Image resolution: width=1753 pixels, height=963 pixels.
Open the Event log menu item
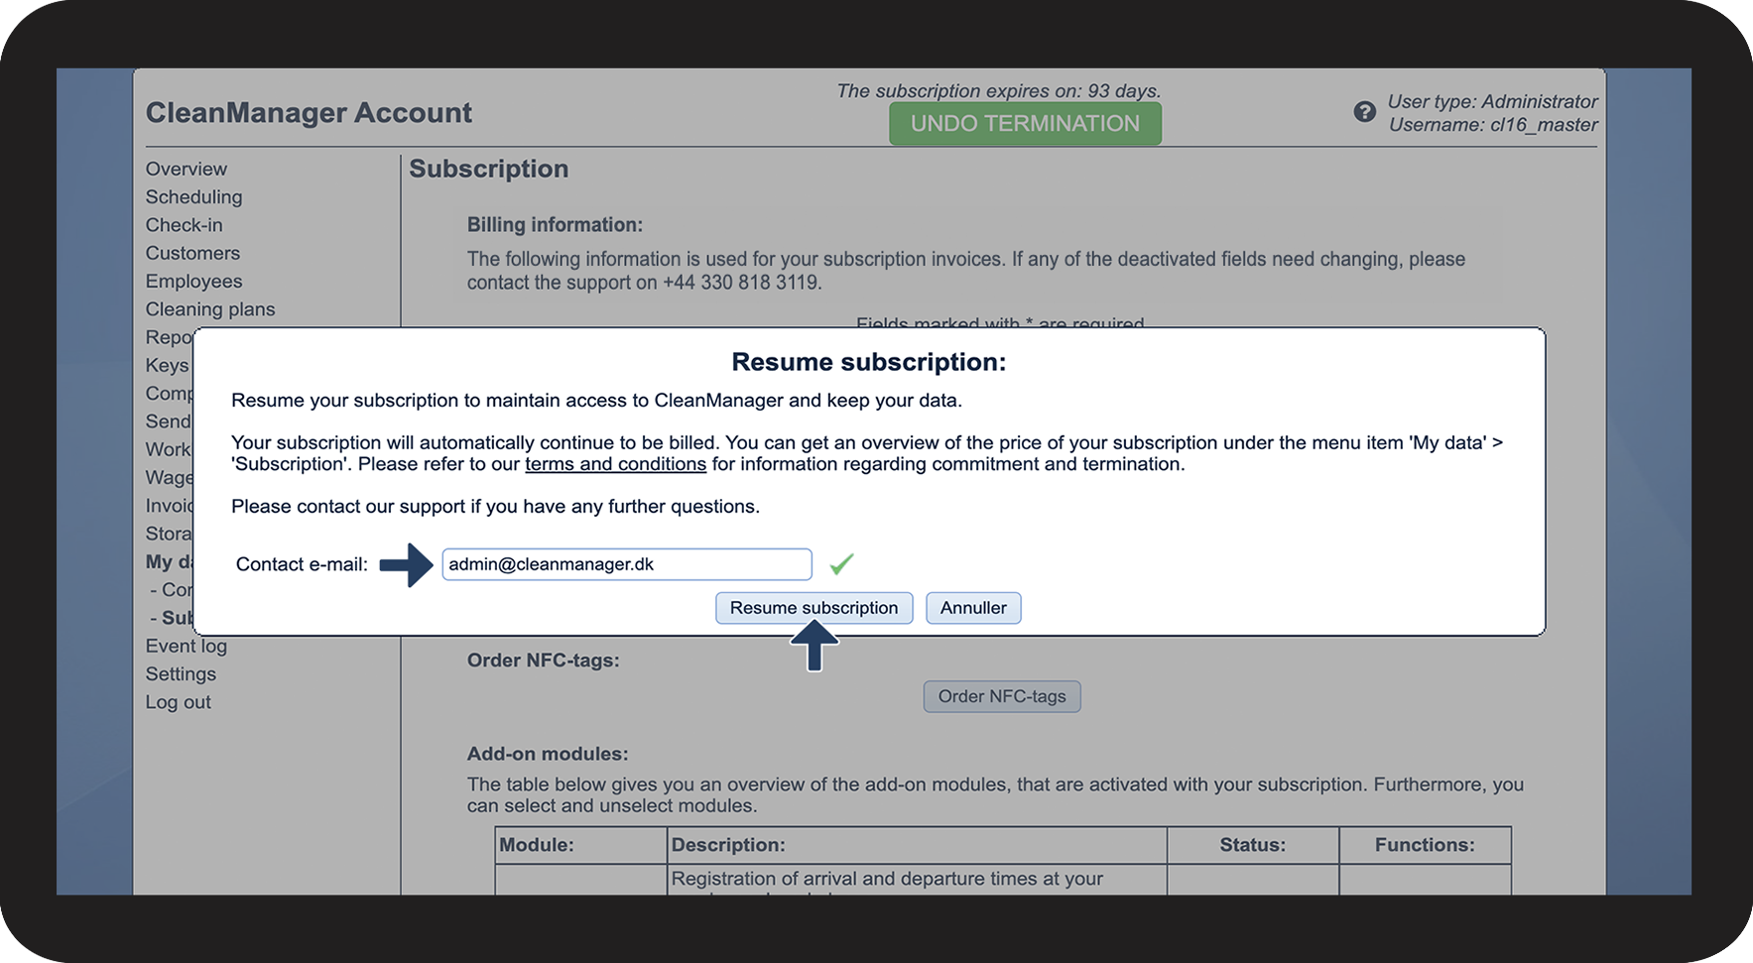coord(187,646)
